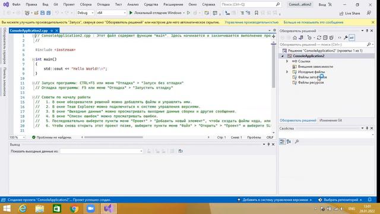The height and width of the screenshot is (214, 380).
Task: Click the bookmark icon in the toolbar
Action: click(x=256, y=13)
